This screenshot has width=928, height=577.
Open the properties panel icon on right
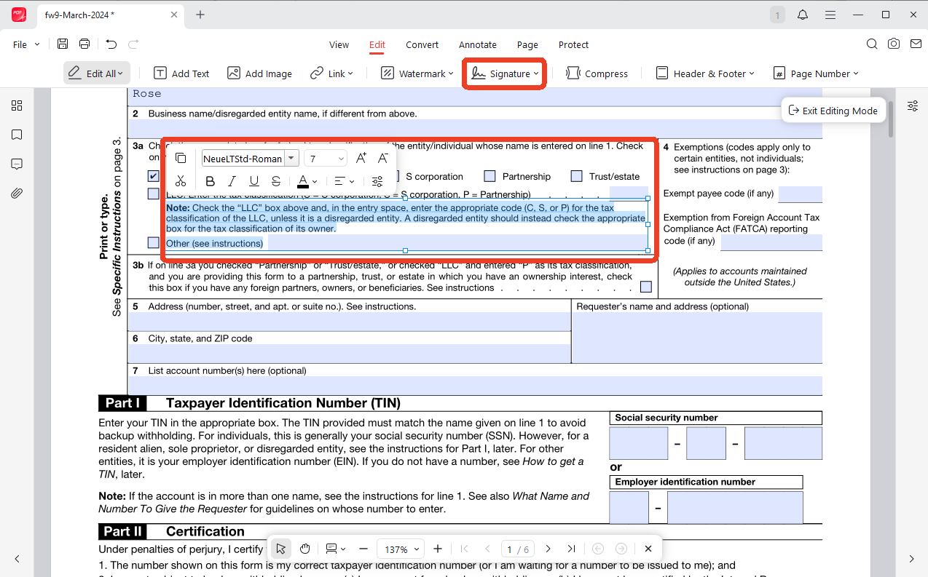tap(913, 106)
